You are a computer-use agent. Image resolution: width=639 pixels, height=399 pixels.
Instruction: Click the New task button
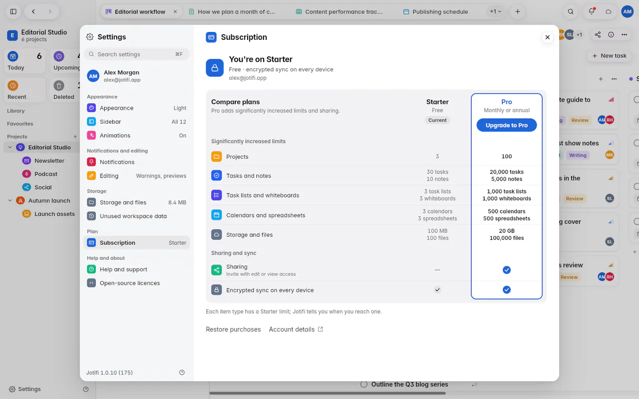click(609, 56)
